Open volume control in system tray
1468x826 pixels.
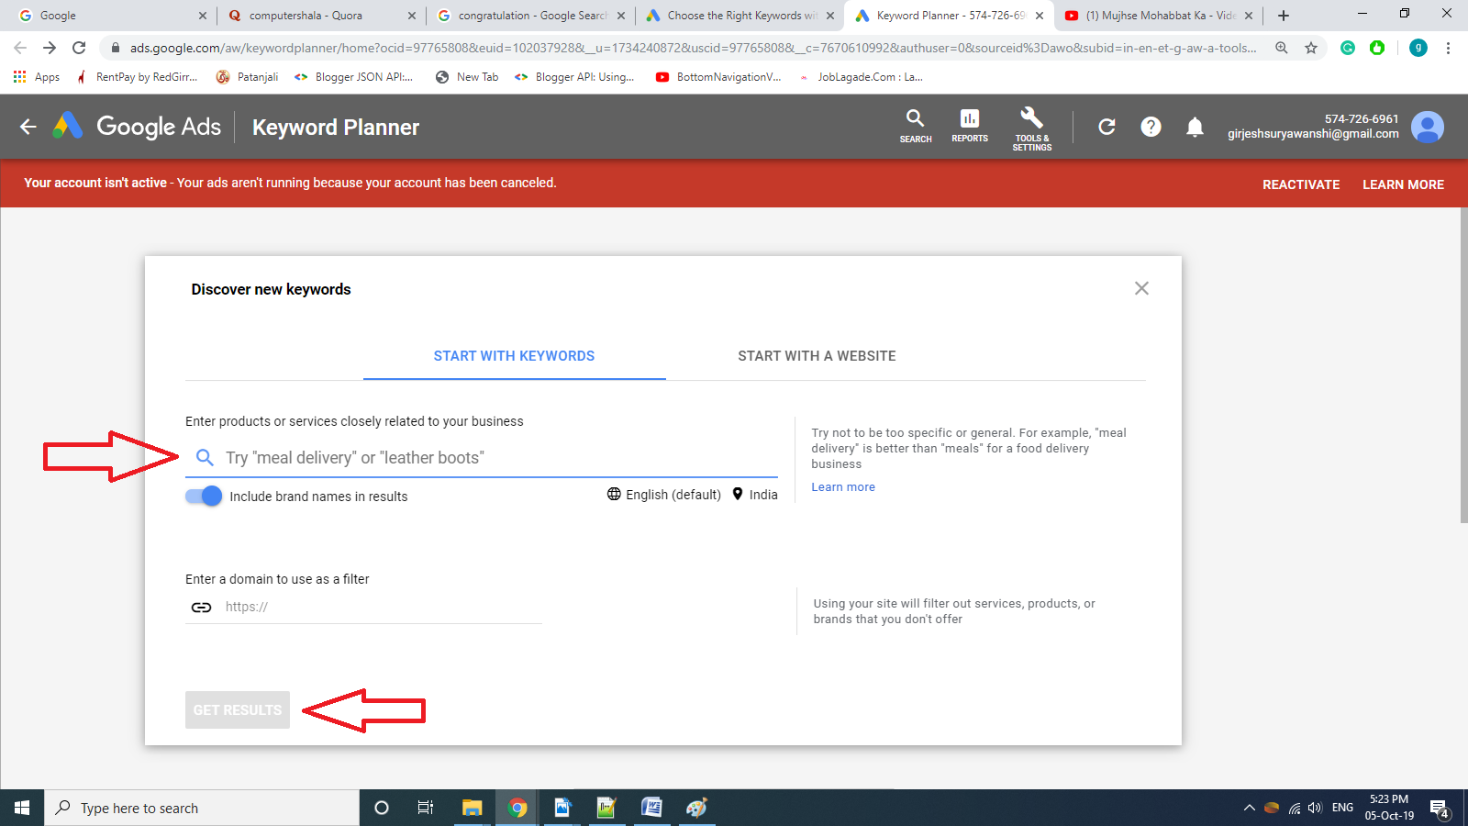(1315, 808)
